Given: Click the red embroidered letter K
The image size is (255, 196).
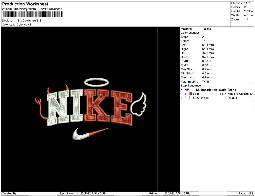Looking at the screenshot, I should (x=97, y=105).
